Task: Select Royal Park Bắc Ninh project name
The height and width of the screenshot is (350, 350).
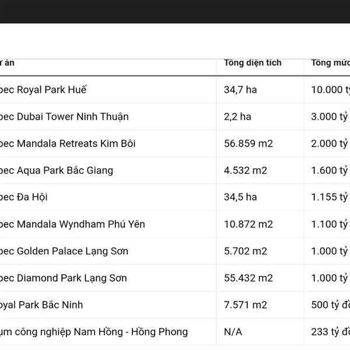Action: pyautogui.click(x=41, y=305)
